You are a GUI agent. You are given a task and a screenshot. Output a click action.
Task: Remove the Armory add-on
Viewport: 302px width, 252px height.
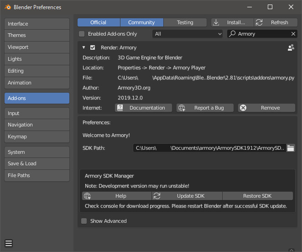(x=266, y=108)
